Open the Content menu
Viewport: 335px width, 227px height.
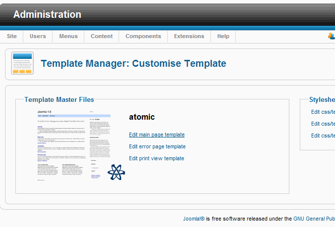click(x=102, y=36)
